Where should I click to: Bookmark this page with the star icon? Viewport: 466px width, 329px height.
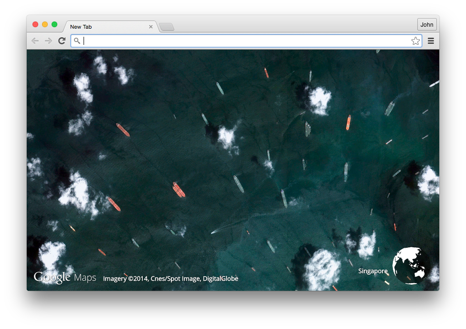[x=415, y=41]
